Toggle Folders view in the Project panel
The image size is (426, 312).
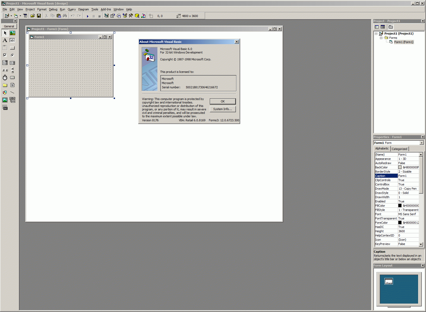pos(391,27)
